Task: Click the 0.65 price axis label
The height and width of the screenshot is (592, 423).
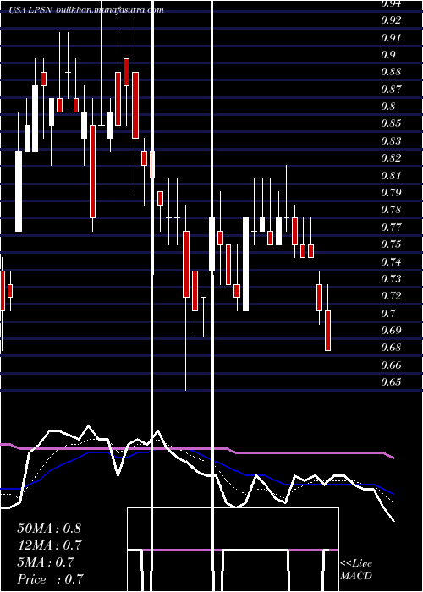Action: [x=391, y=382]
